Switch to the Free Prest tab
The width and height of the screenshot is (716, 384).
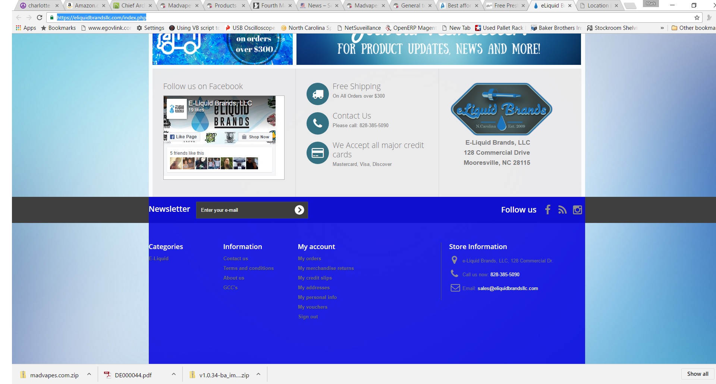coord(506,6)
